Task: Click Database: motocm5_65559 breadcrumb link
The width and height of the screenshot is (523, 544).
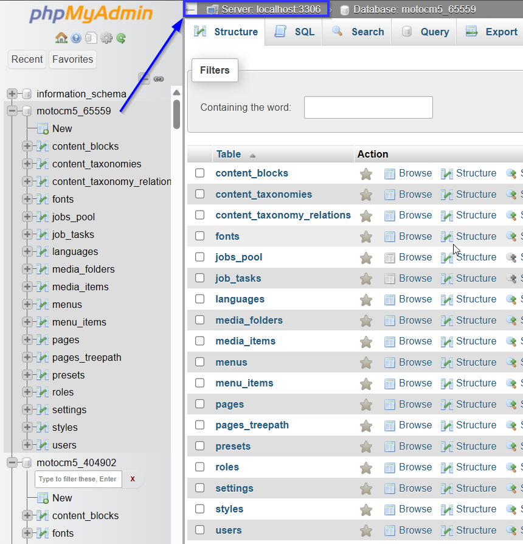Action: click(414, 9)
